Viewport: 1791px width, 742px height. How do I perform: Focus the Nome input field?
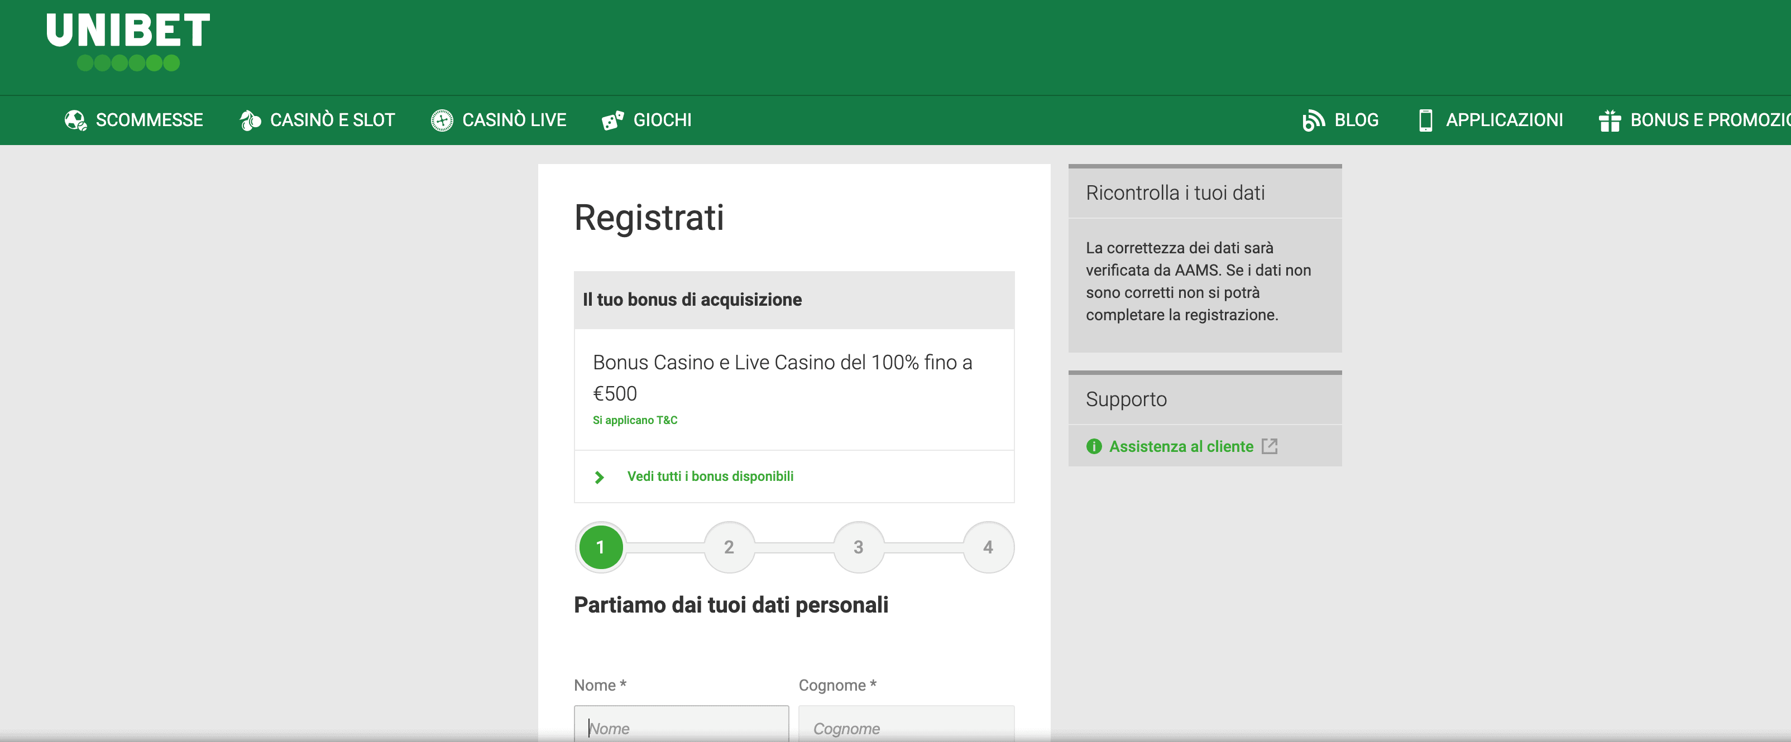coord(681,724)
